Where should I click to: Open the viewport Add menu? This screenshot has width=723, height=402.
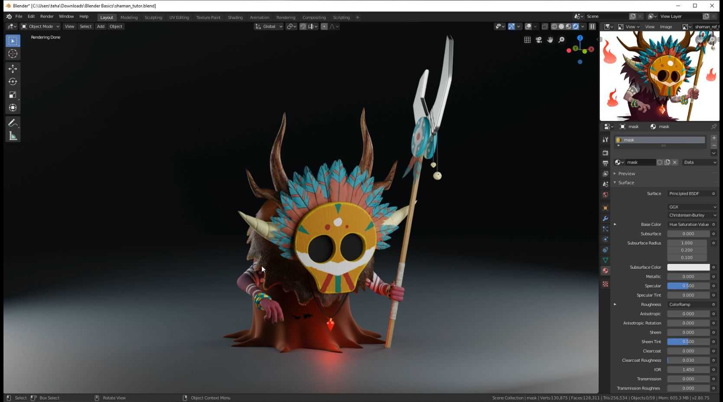(101, 26)
